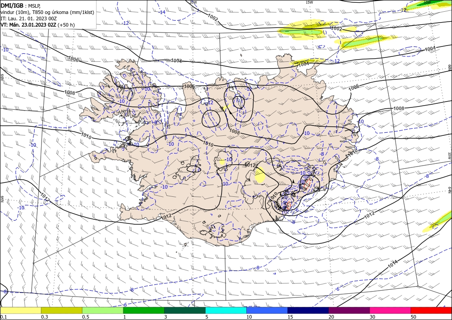Image resolution: width=452 pixels, height=320 pixels.
Task: Click the '1014' isobar label
Action: pos(393,264)
